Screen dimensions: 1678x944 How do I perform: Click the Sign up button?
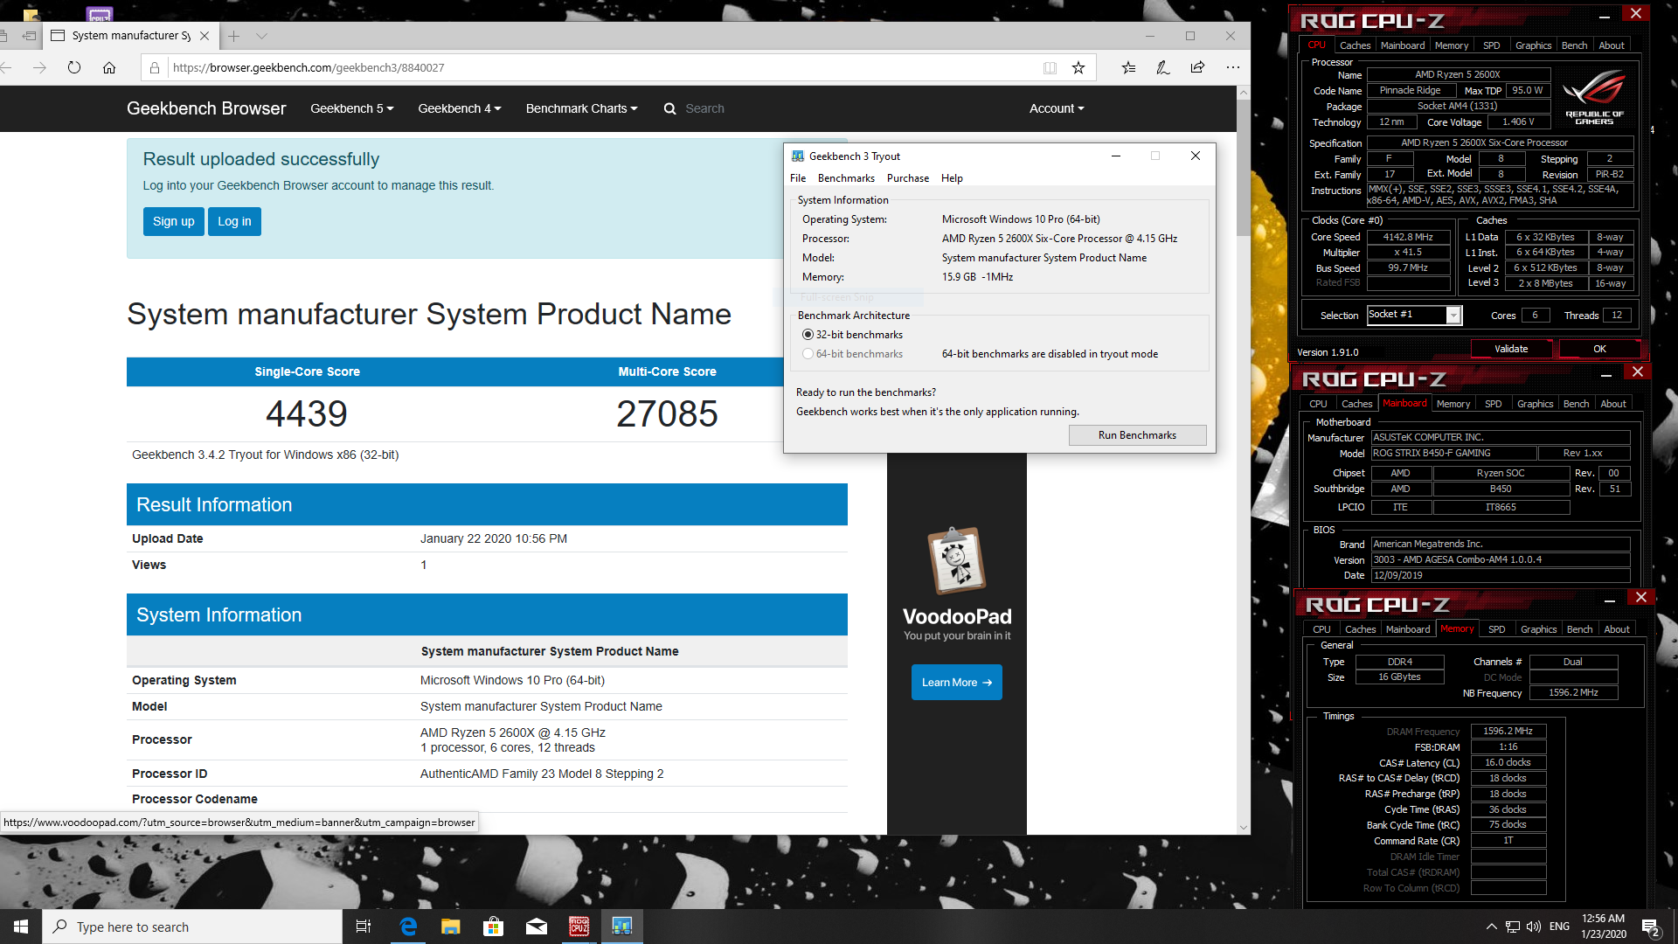pos(173,221)
